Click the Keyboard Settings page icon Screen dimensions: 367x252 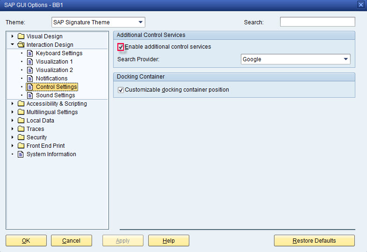pos(30,53)
